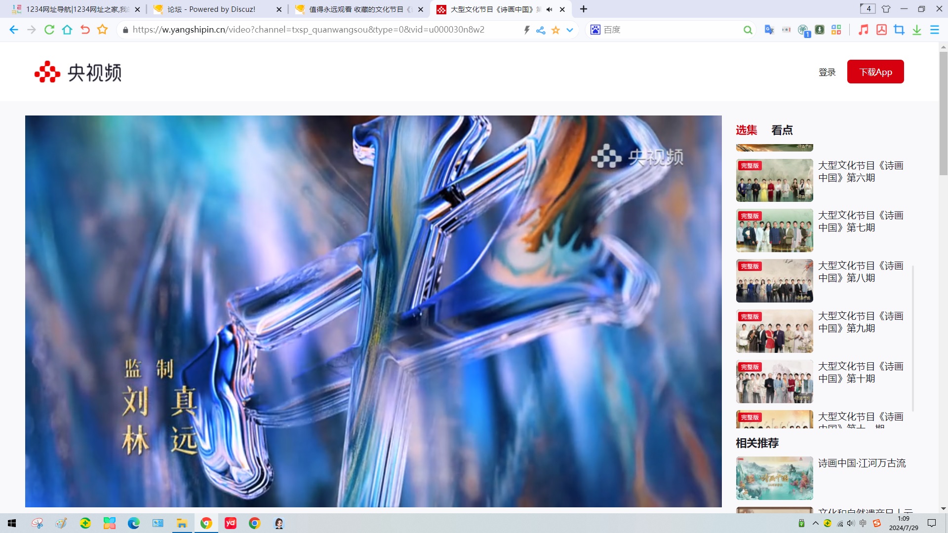Start screenshot crop tool
Screen dimensions: 948x533
[x=899, y=30]
